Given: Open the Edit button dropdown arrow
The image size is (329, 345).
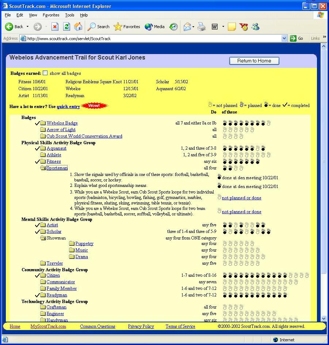Looking at the screenshot, I should [223, 27].
